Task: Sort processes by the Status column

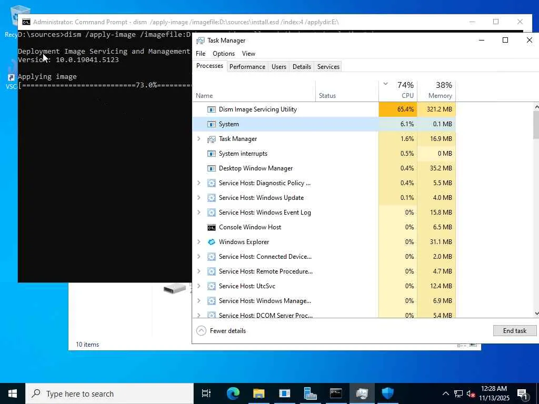Action: pyautogui.click(x=347, y=90)
